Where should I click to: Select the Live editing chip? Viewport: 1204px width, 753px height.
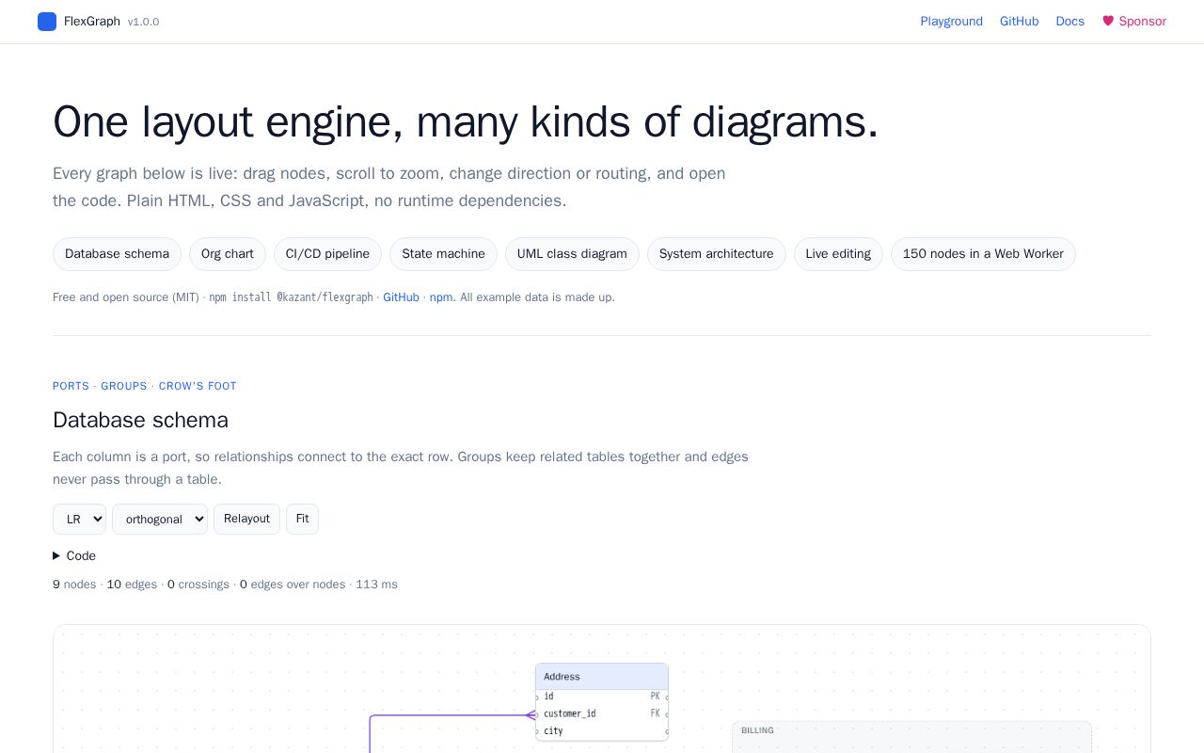[x=838, y=254]
